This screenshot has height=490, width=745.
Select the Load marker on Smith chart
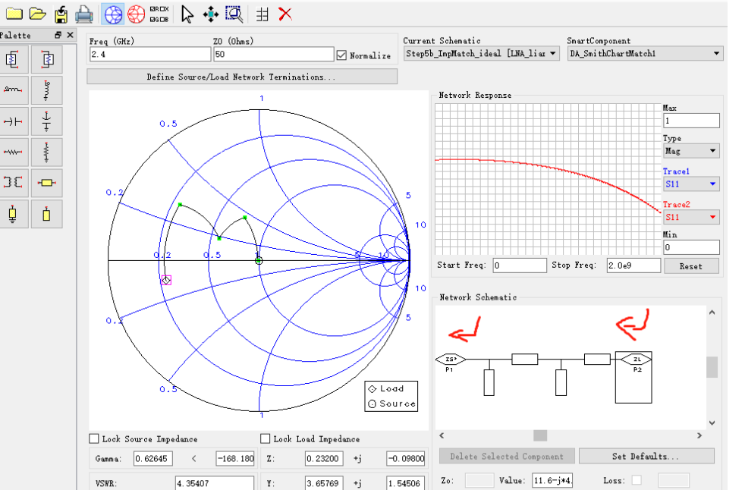pos(166,281)
